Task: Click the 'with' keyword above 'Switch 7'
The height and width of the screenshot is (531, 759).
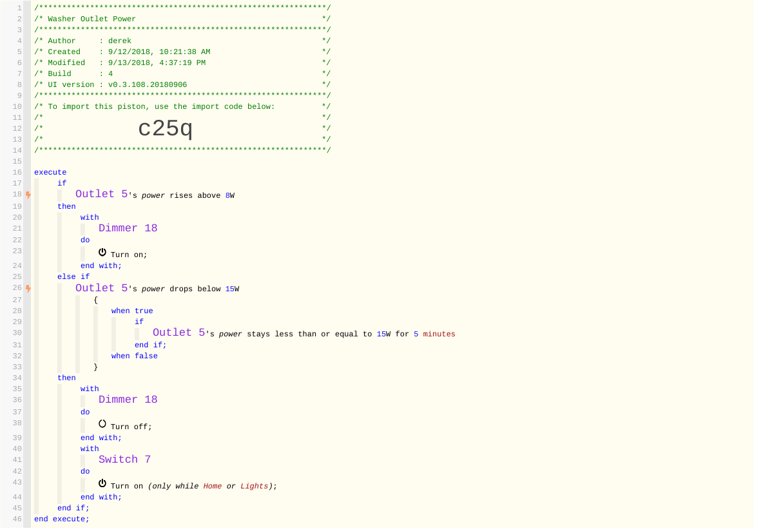Action: (x=90, y=449)
